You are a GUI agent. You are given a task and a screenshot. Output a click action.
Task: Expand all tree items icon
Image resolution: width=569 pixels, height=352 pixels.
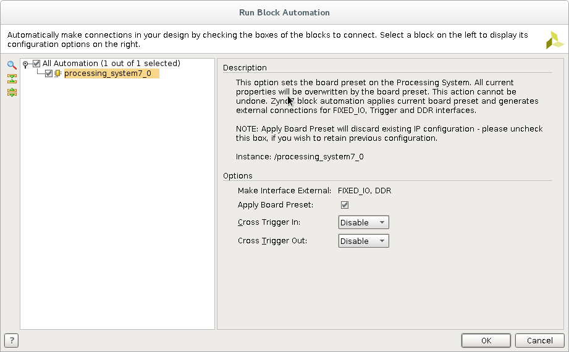tap(12, 92)
